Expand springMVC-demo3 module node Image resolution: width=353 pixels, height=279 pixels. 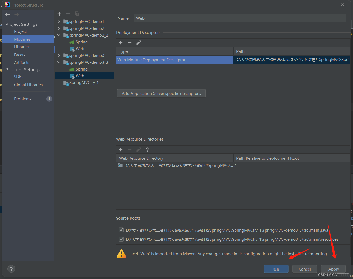pyautogui.click(x=59, y=55)
